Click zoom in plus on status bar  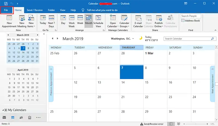pyautogui.click(x=207, y=124)
